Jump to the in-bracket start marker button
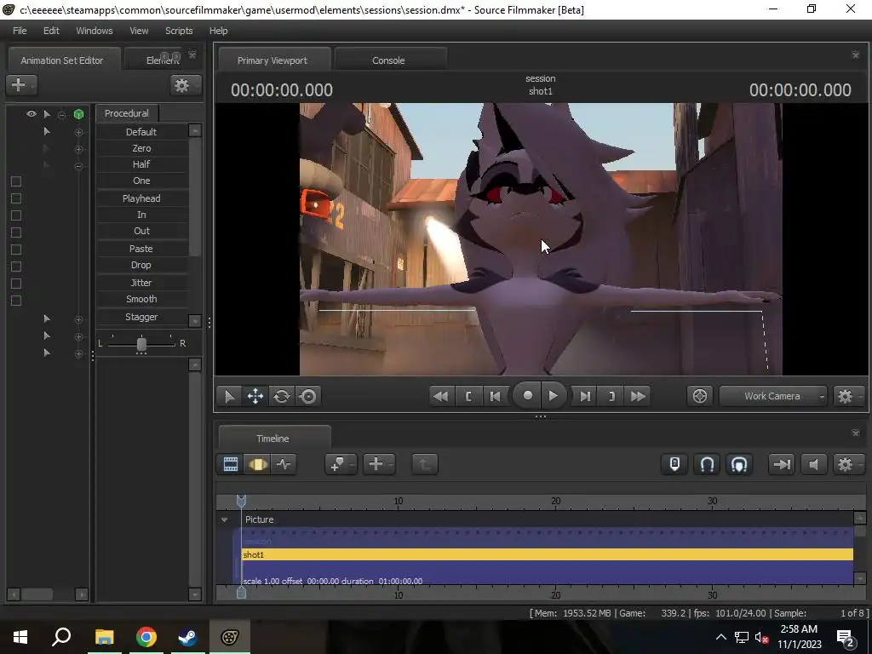 (468, 397)
